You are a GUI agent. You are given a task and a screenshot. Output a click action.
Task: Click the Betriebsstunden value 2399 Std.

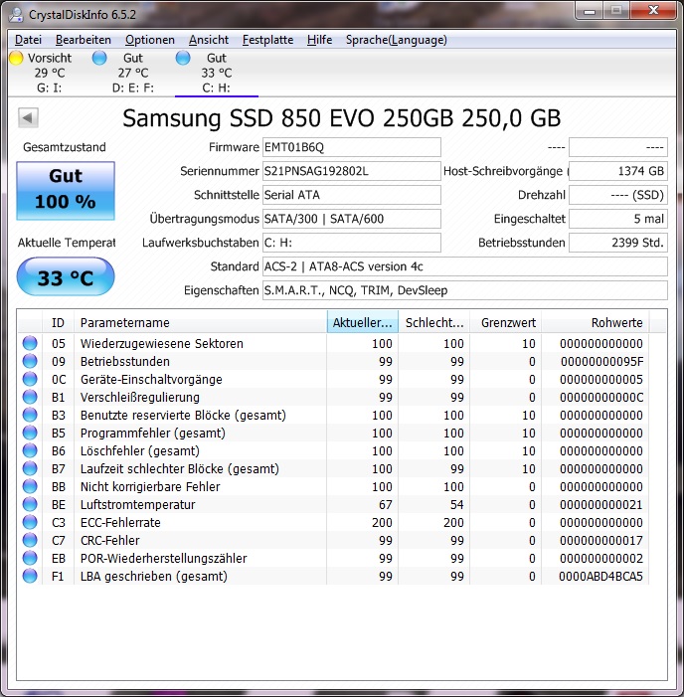pos(618,243)
